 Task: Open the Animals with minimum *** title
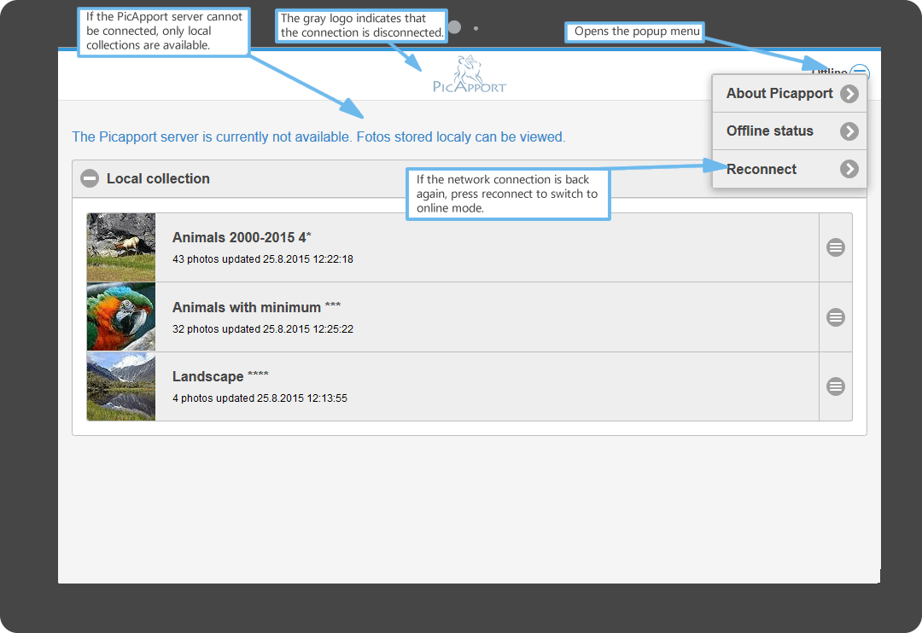[x=256, y=307]
